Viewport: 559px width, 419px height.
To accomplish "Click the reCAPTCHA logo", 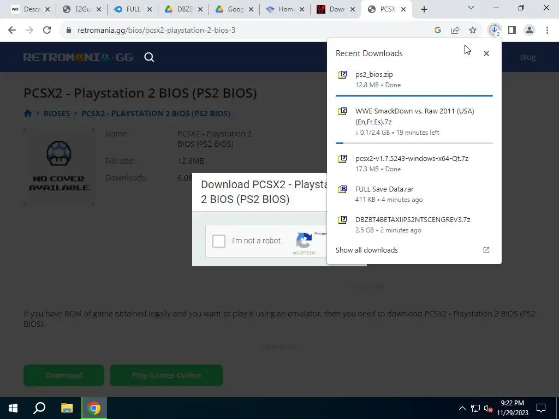I will pyautogui.click(x=304, y=241).
